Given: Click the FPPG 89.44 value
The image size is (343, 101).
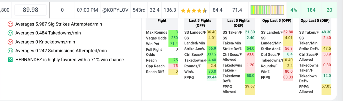Looking at the screenshot, I should [212, 77].
